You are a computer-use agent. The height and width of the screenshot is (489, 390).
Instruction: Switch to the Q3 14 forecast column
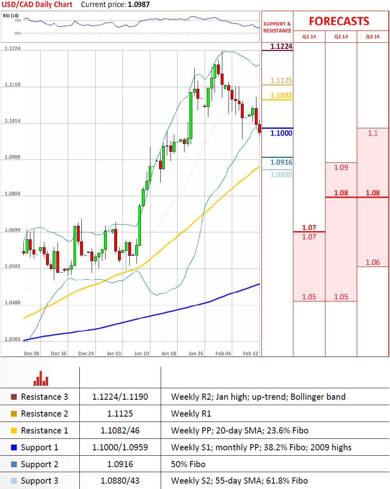tap(373, 37)
